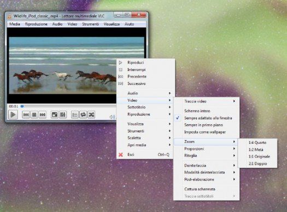Open the extended settings equalizer icon
Viewport: 287px width, 212px height.
[63, 114]
